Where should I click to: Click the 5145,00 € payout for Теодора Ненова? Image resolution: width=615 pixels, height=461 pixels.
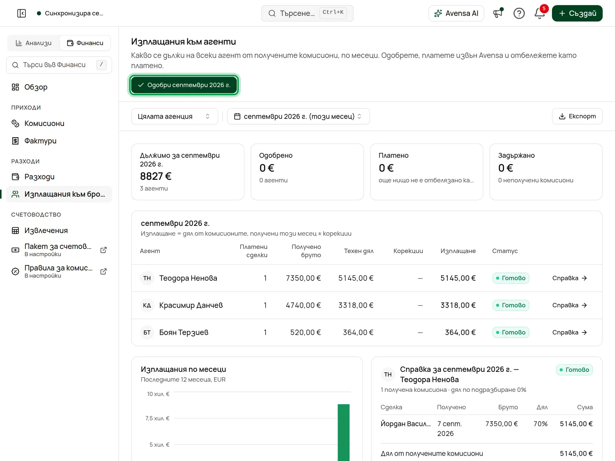coord(458,278)
